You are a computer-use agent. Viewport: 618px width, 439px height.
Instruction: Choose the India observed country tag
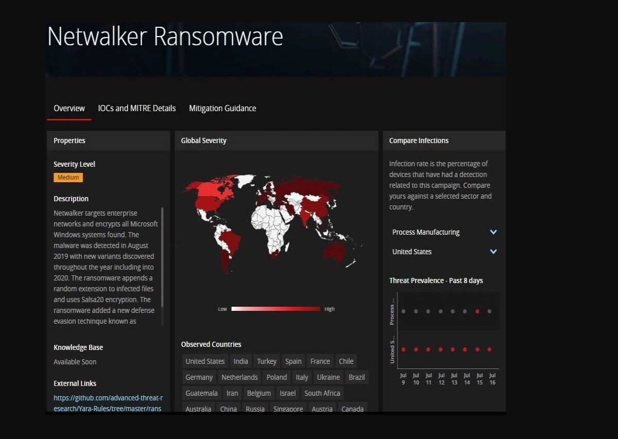tap(241, 361)
